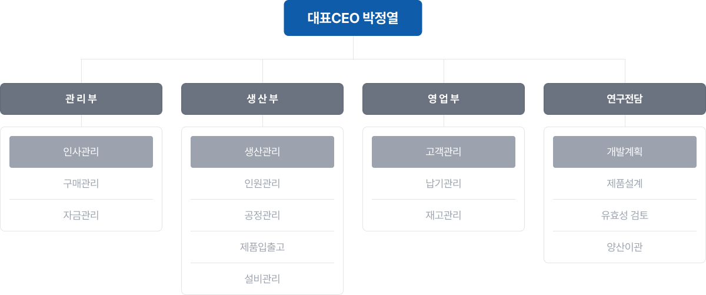This screenshot has height=295, width=706.
Task: Click the 양산이관 item
Action: click(x=625, y=247)
